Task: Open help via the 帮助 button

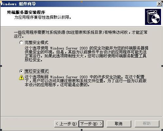Action: pos(147,124)
